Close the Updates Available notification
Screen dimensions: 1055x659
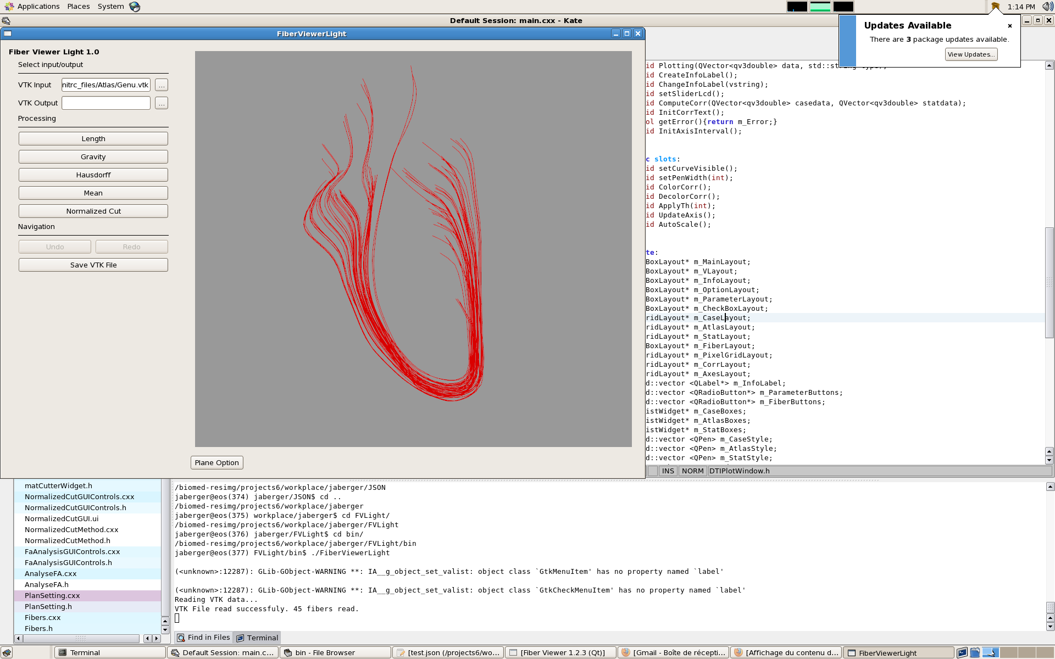click(x=1009, y=26)
